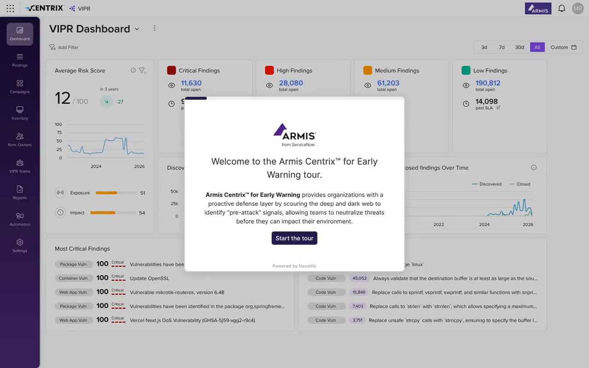Open 'Replace calls to strlen' code finding
Screen dimensions: 589x368
[x=453, y=306]
